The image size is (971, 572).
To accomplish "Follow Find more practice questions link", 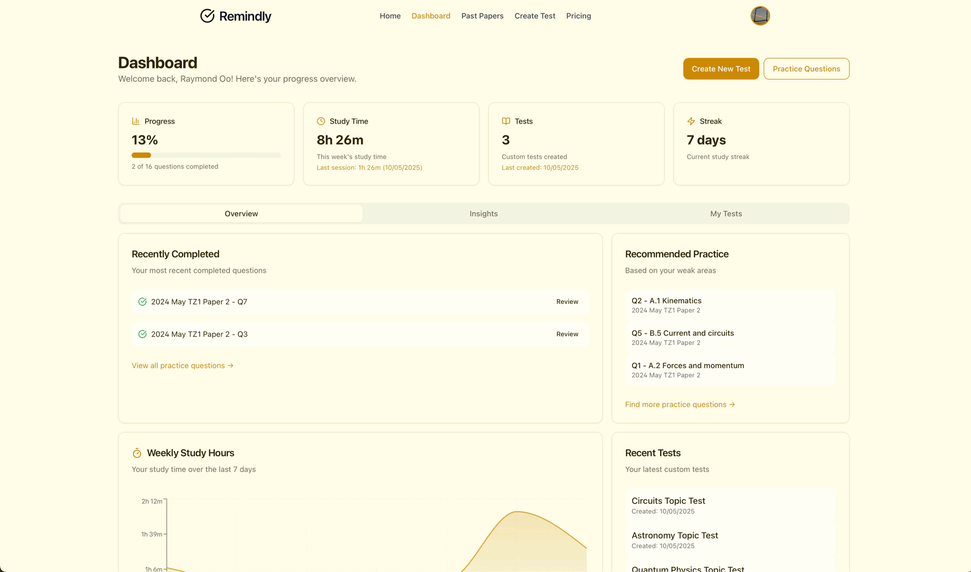I will click(680, 405).
